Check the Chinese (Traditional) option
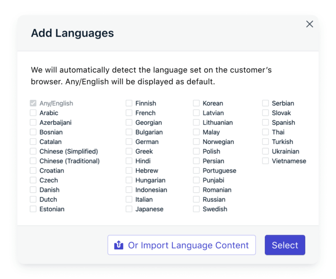Screen dimensions: 336x279 tap(33, 161)
